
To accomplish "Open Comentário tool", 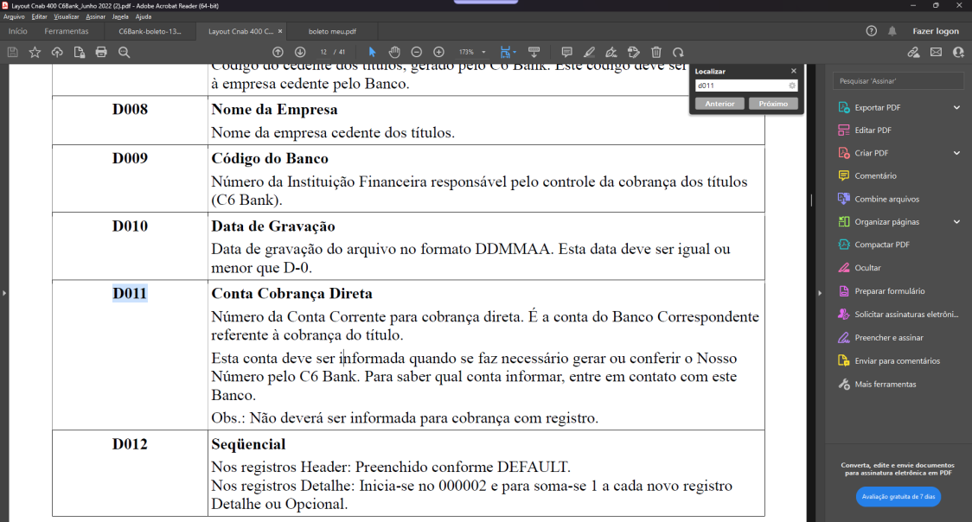I will coord(875,175).
